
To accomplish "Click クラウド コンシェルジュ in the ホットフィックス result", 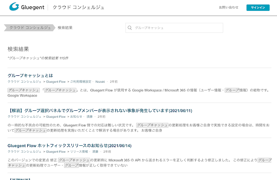I will (24, 151).
